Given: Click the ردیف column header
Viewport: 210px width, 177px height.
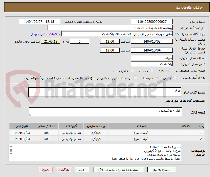Looking at the screenshot, I should tap(201, 126).
